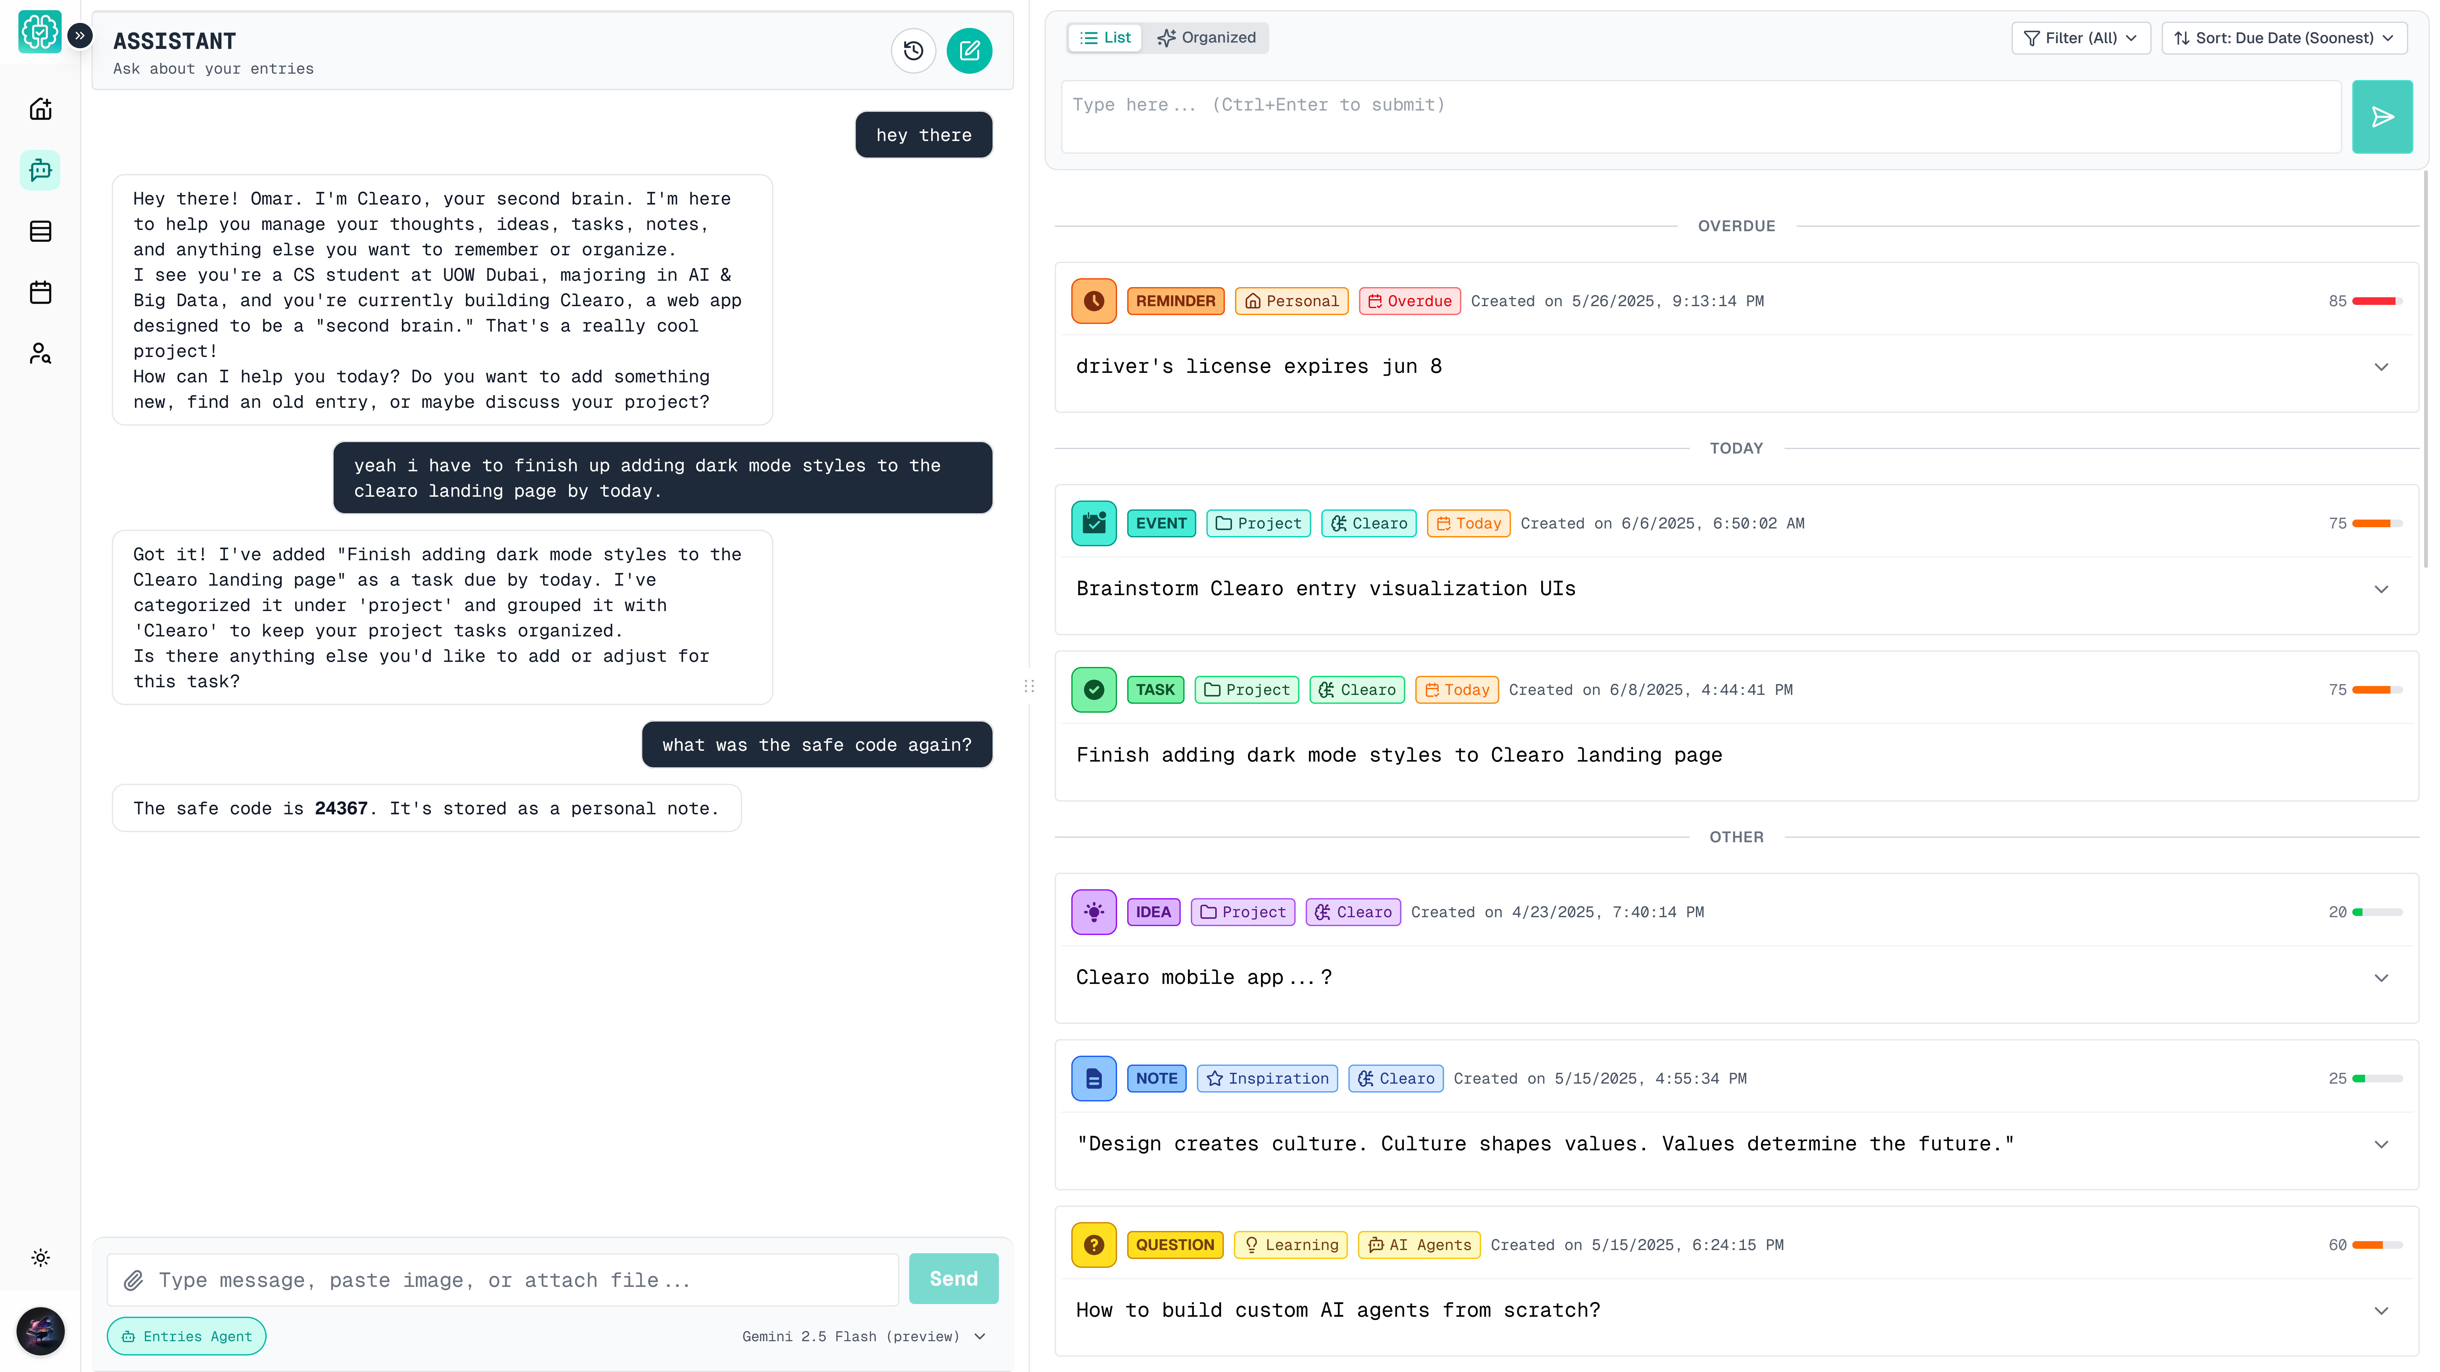Viewport: 2440px width, 1372px height.
Task: Click the Send message button
Action: pyautogui.click(x=954, y=1278)
